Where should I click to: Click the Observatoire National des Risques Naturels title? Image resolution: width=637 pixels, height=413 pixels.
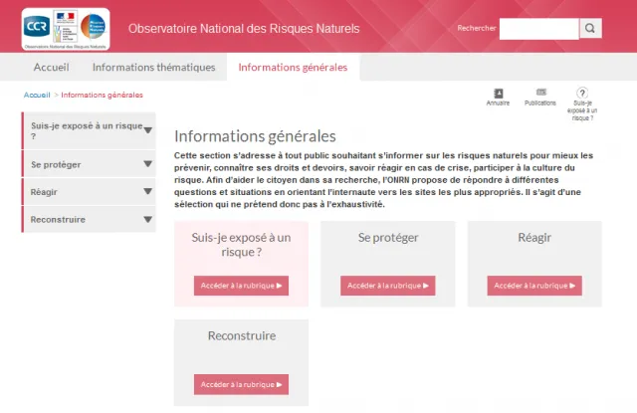[244, 29]
